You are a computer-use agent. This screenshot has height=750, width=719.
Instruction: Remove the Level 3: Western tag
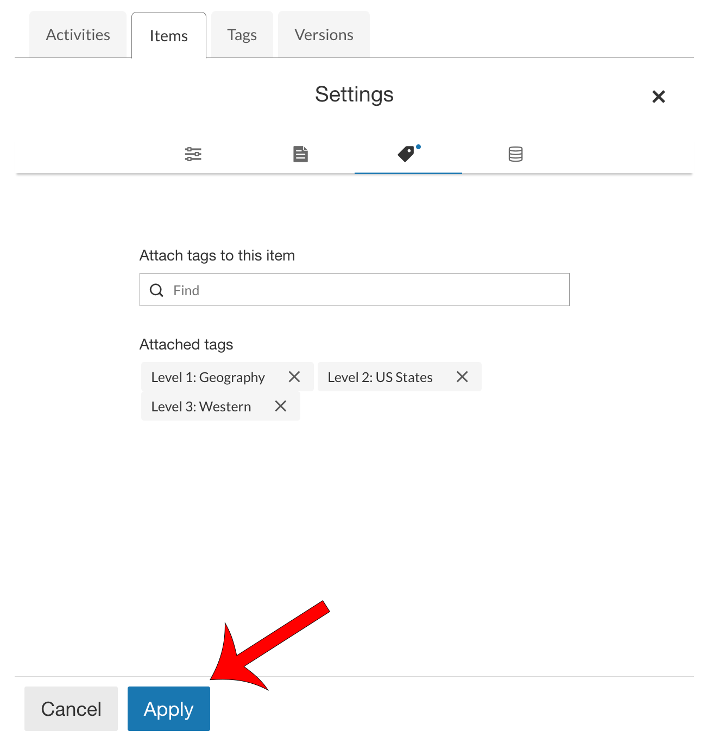[x=281, y=406]
